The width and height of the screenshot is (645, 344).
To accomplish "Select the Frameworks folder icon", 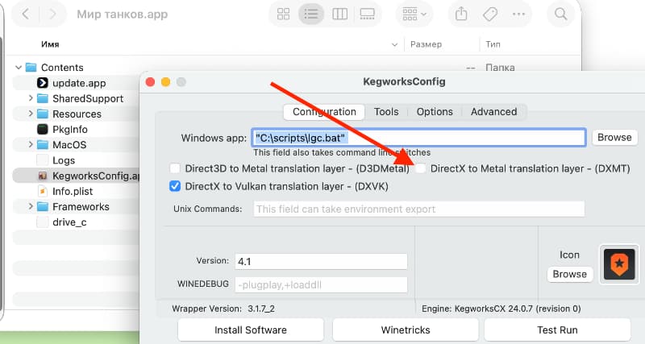I will tap(43, 207).
